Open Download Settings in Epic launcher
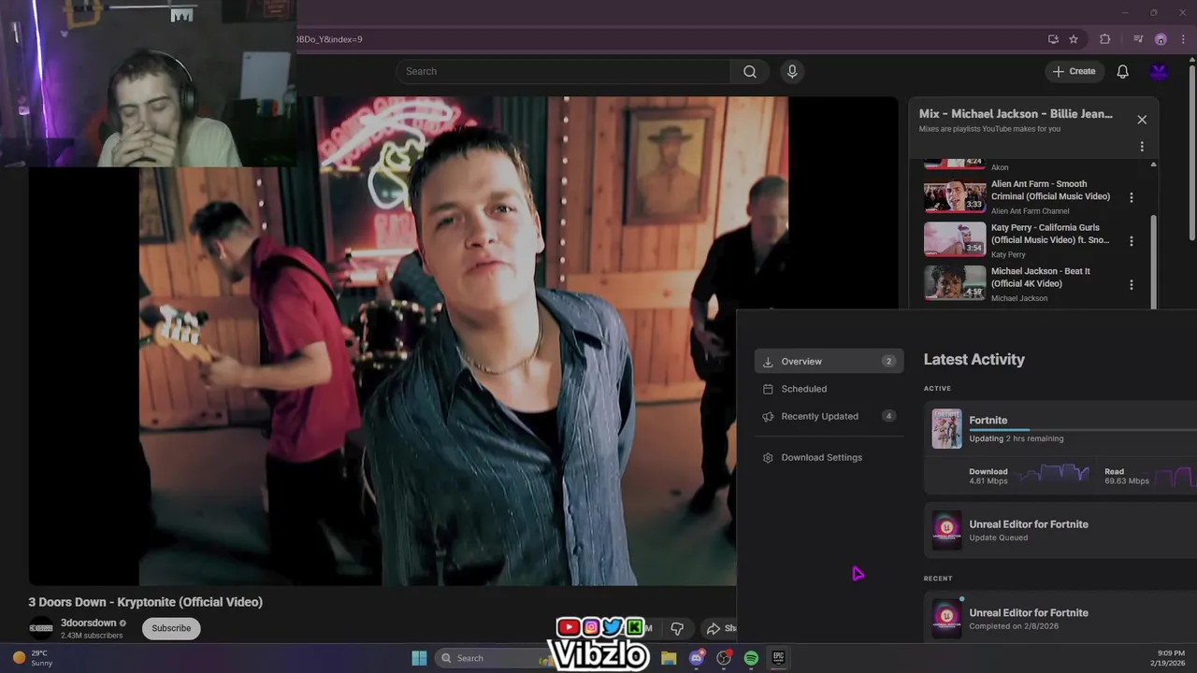The image size is (1197, 673). tap(829, 457)
